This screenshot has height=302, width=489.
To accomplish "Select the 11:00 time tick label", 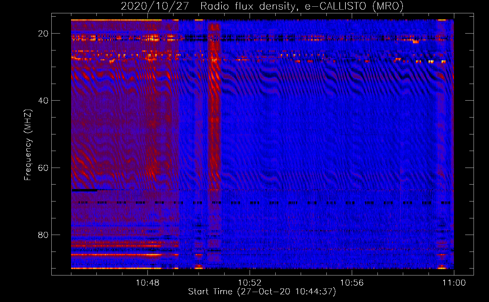I will point(454,283).
